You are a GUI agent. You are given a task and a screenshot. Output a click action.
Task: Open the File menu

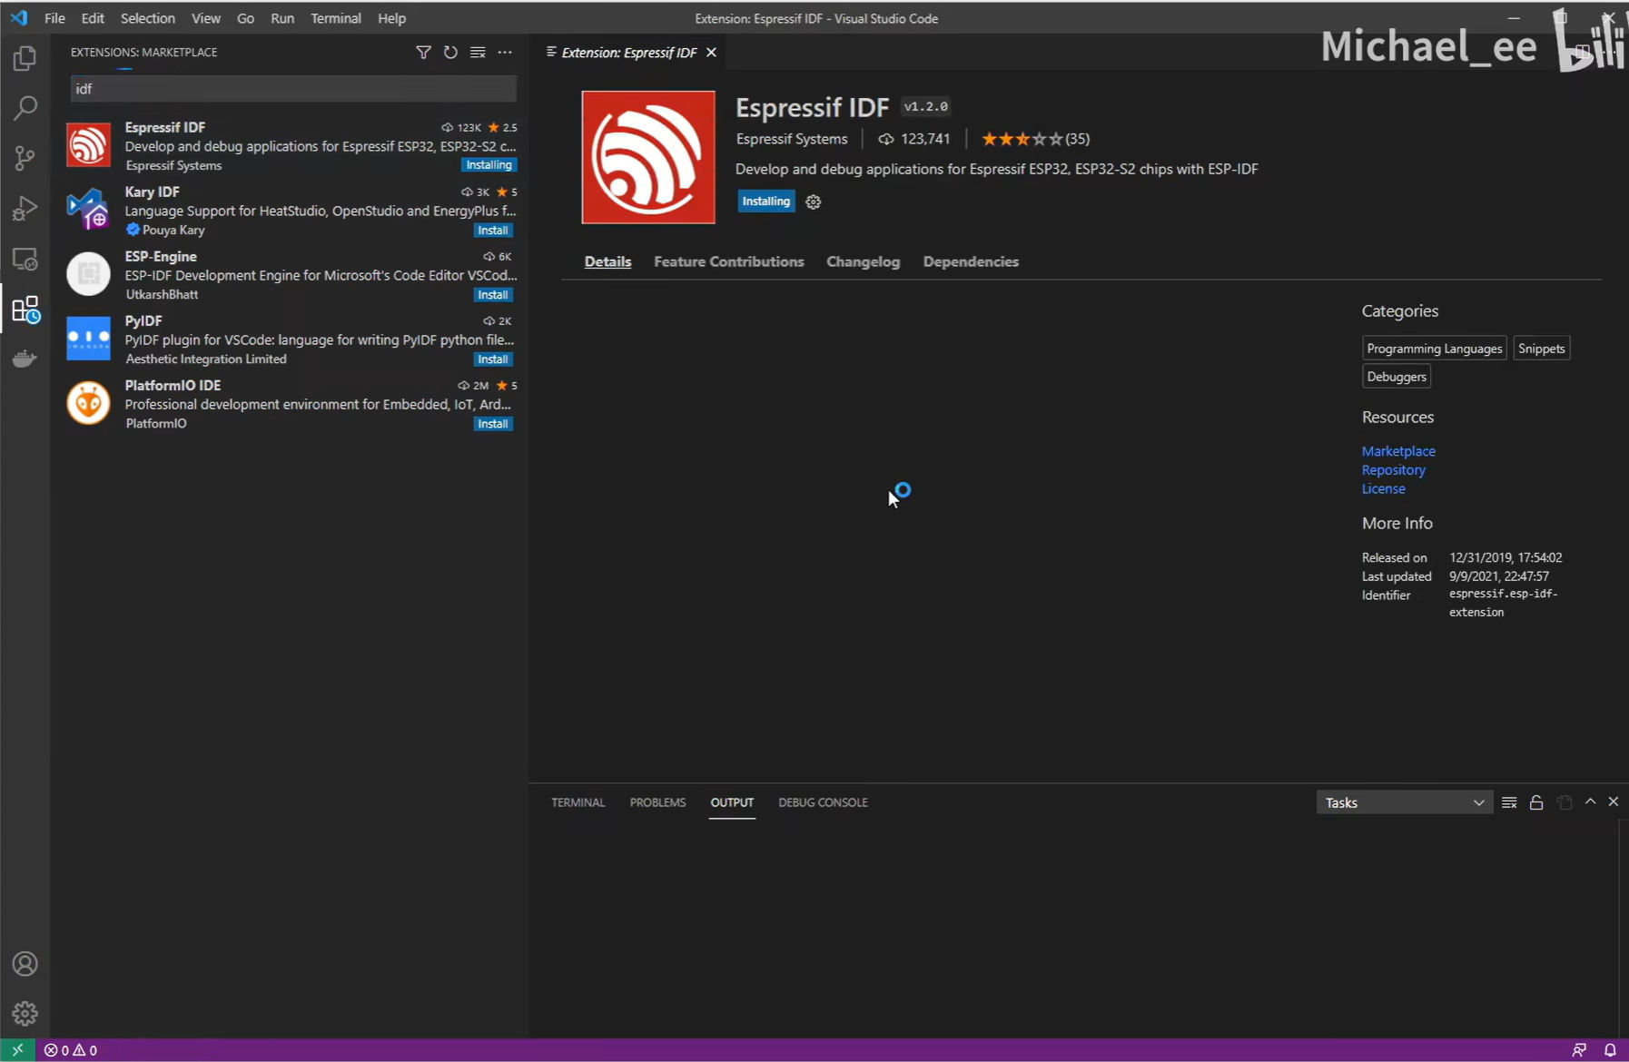click(54, 18)
